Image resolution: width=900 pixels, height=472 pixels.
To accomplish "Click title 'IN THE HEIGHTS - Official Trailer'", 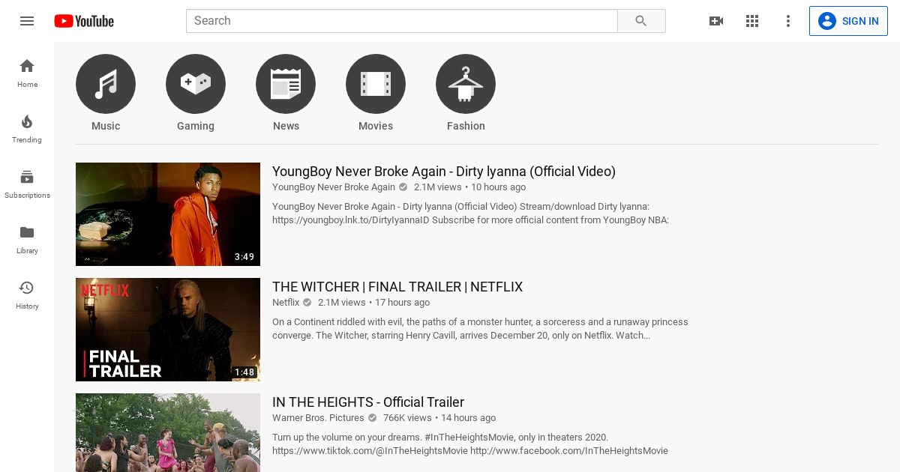I will 368,402.
